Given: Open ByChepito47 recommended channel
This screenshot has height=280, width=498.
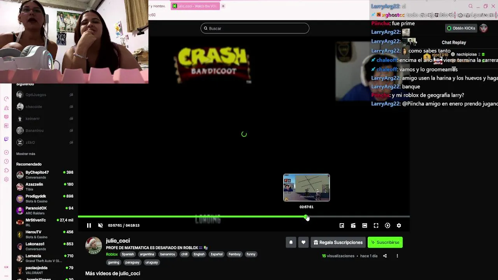Looking at the screenshot, I should [45, 175].
